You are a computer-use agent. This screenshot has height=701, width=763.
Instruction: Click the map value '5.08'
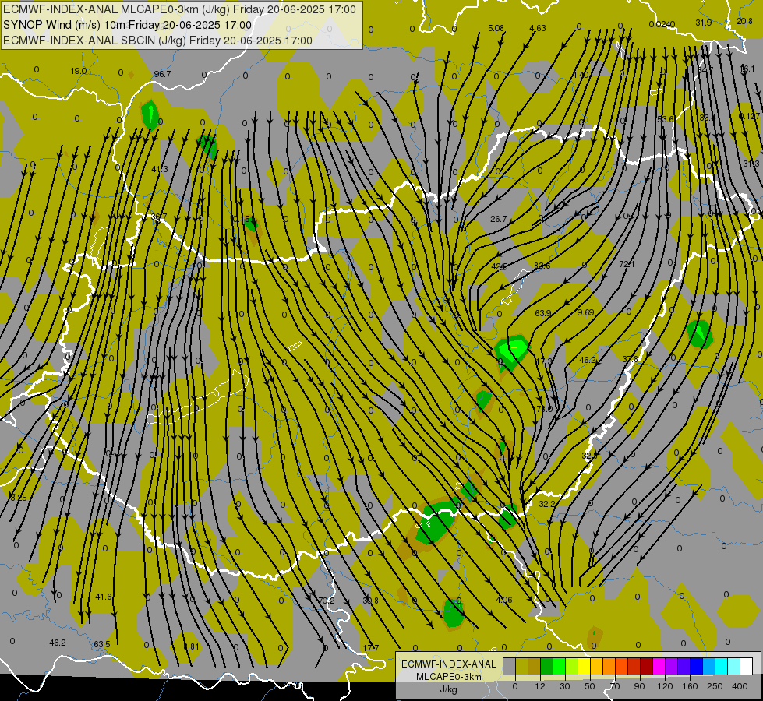pyautogui.click(x=496, y=28)
